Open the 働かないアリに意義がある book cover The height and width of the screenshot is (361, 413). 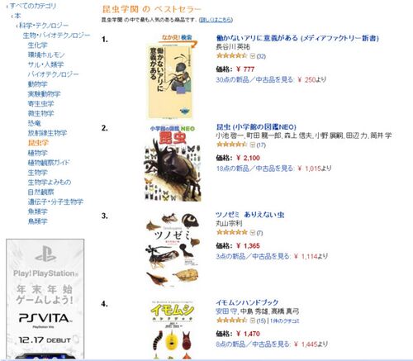[x=170, y=81]
